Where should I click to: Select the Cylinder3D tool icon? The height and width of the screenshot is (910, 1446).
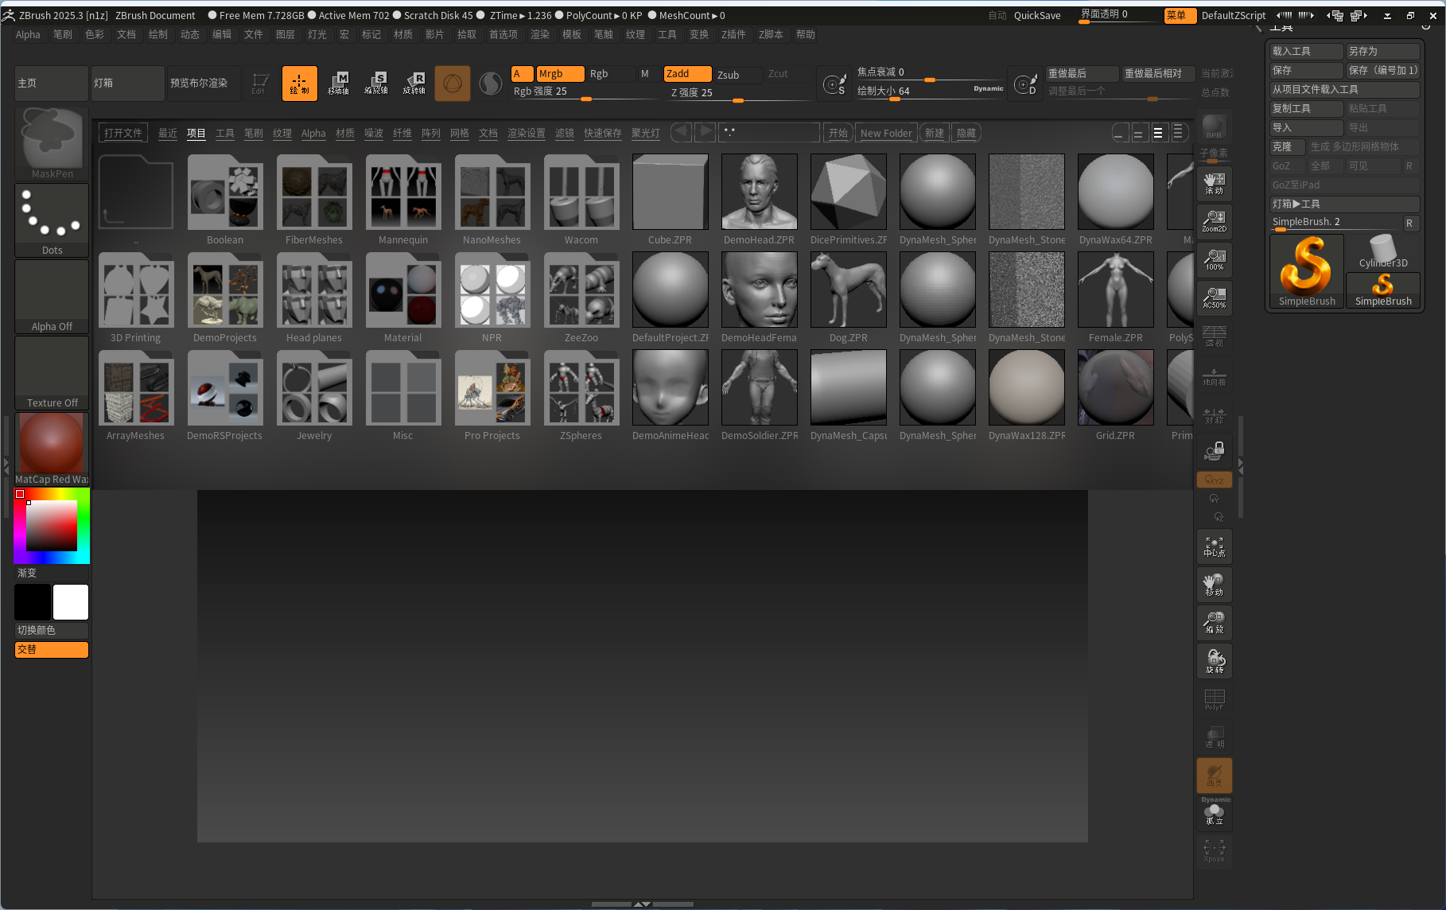(x=1383, y=252)
